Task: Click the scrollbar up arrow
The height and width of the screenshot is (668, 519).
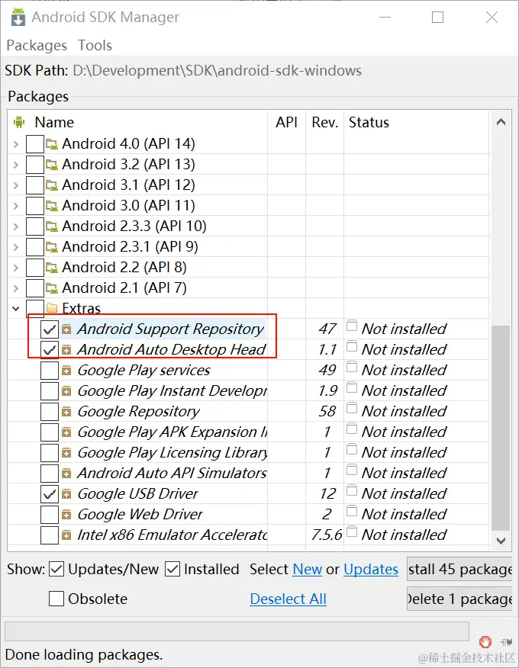Action: (x=501, y=122)
